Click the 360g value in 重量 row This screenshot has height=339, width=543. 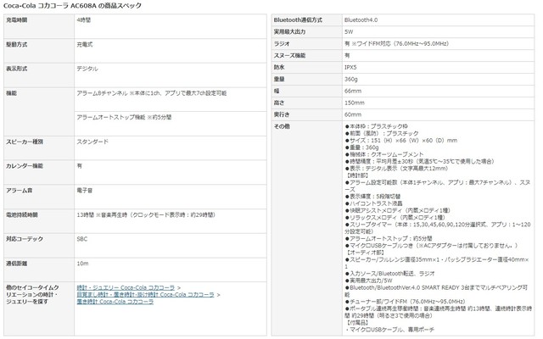coord(350,79)
